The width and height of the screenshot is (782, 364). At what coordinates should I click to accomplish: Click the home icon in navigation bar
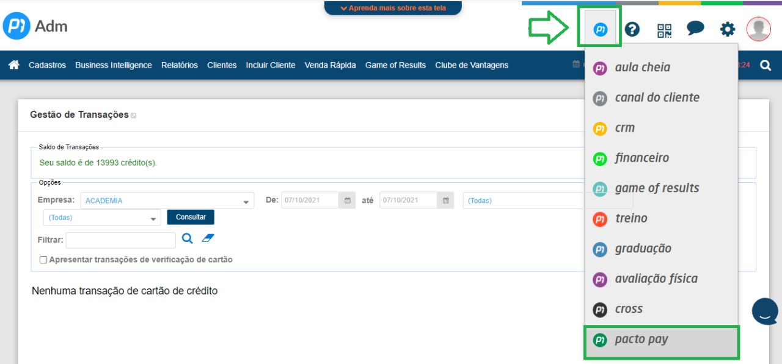(x=13, y=65)
